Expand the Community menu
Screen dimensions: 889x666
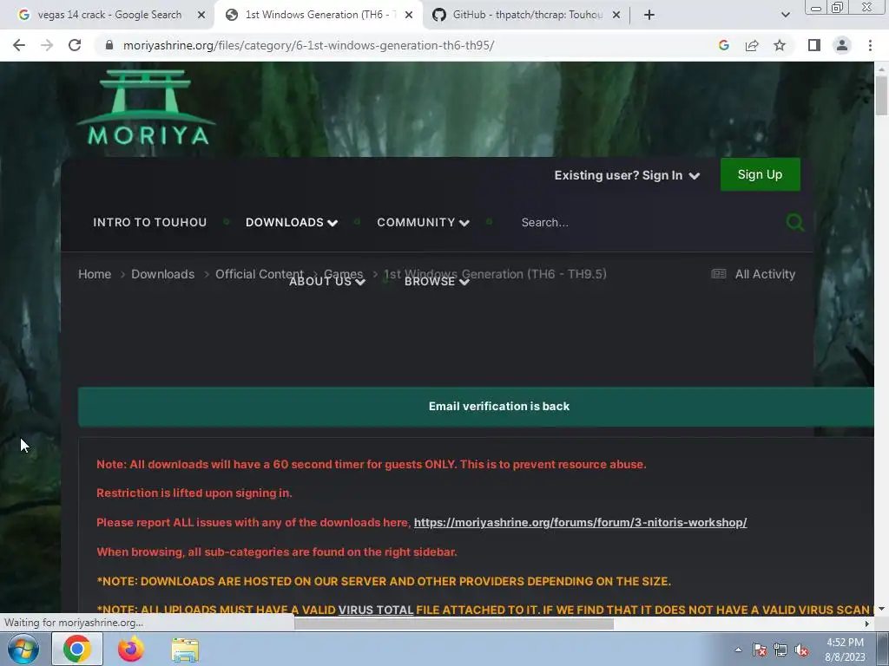[x=423, y=223]
